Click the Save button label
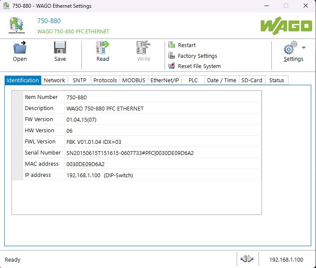 (60, 59)
